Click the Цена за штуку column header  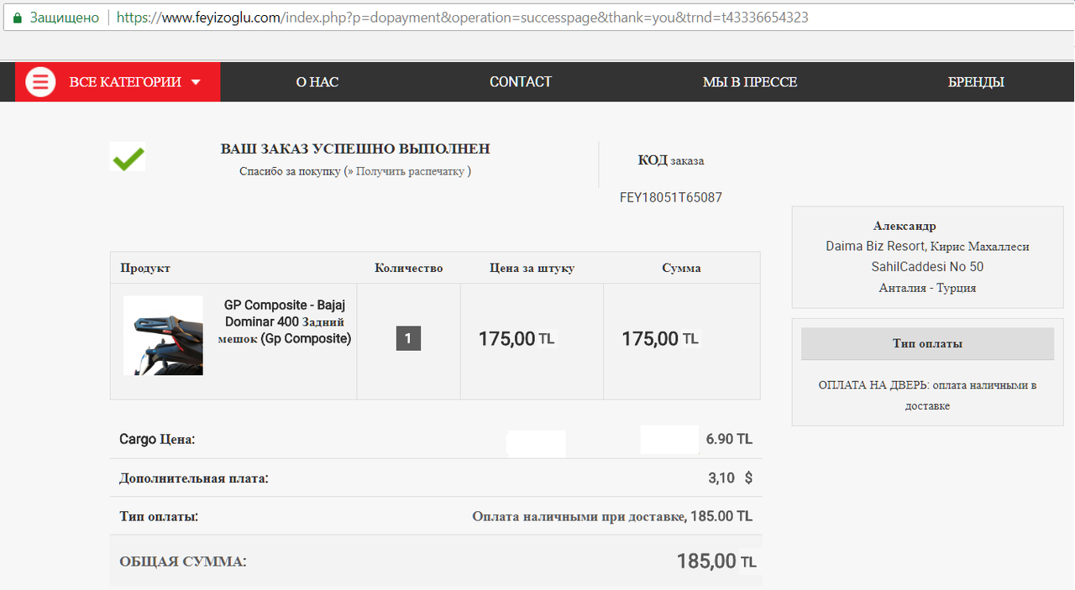click(532, 269)
